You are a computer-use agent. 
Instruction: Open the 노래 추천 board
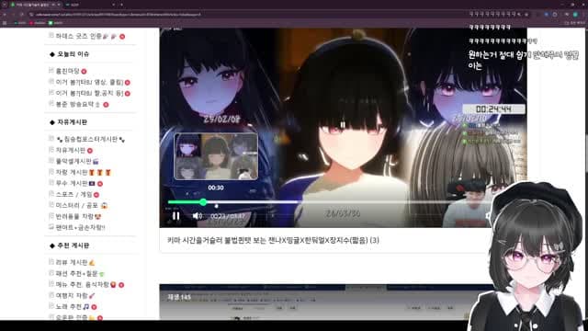coord(73,306)
